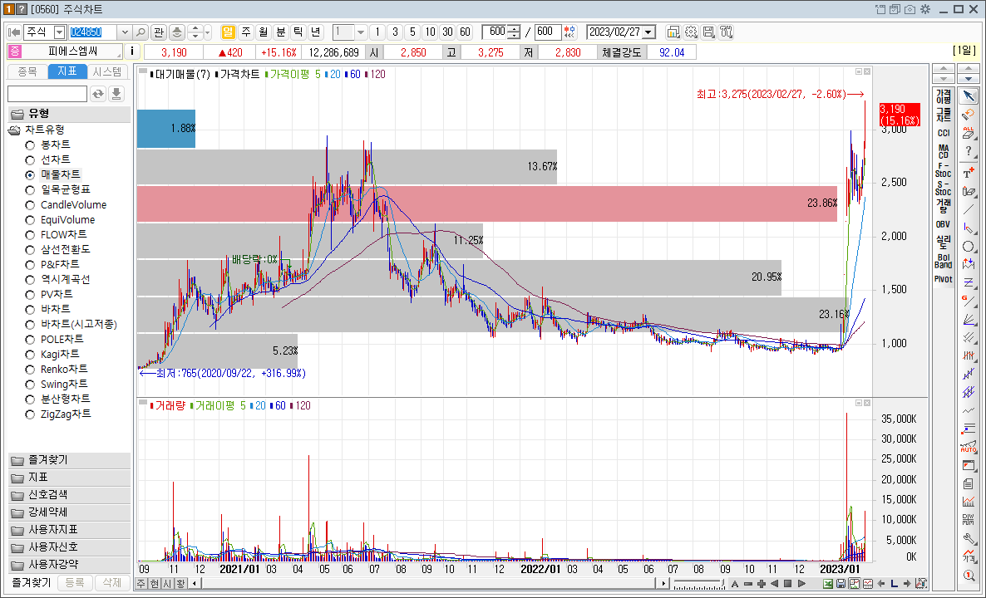986x598 pixels.
Task: Click the go-to-first arrow icon at top left
Action: click(14, 32)
